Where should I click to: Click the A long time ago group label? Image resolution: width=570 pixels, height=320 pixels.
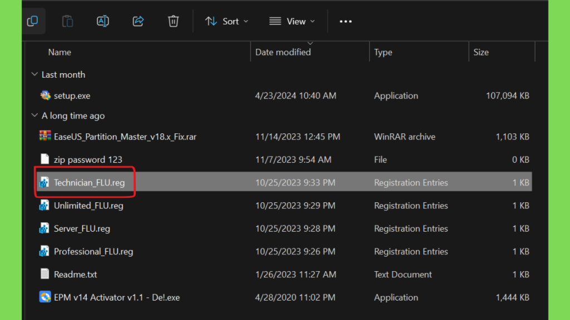tap(73, 116)
